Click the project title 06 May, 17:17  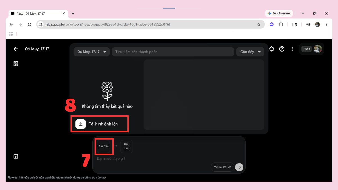[37, 49]
